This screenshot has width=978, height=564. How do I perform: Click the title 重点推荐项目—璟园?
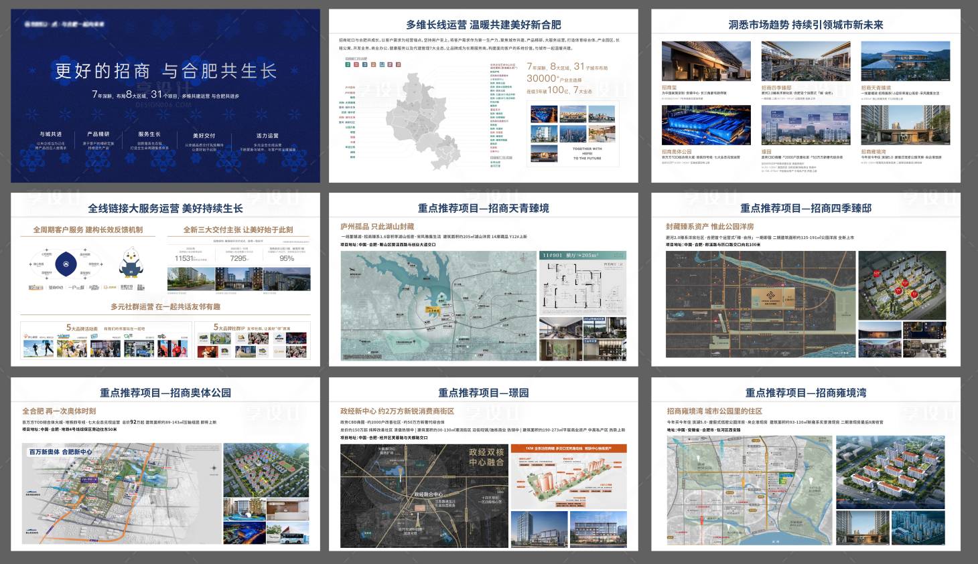[x=483, y=393]
